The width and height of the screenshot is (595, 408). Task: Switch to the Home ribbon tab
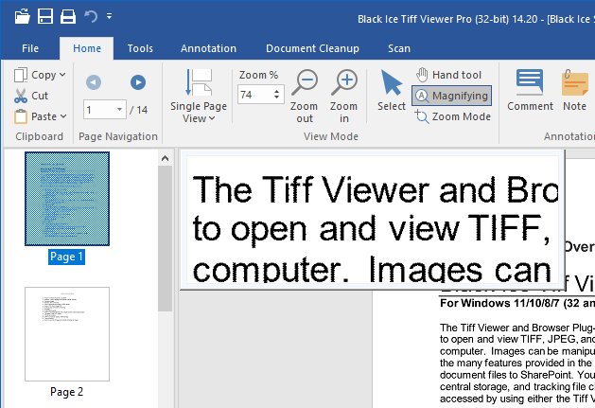pos(87,48)
